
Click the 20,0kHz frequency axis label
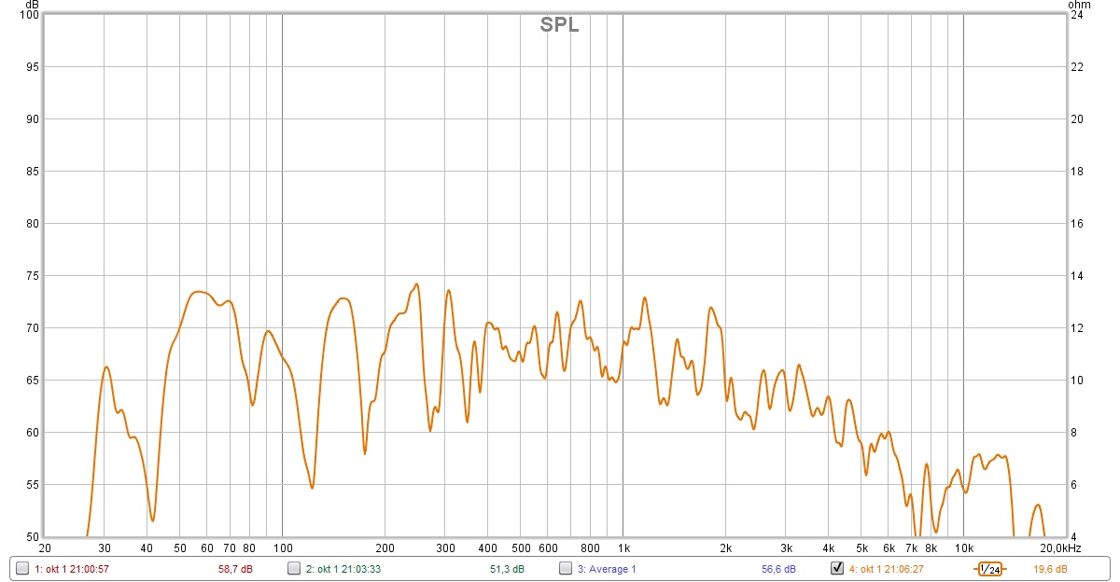pyautogui.click(x=1060, y=547)
